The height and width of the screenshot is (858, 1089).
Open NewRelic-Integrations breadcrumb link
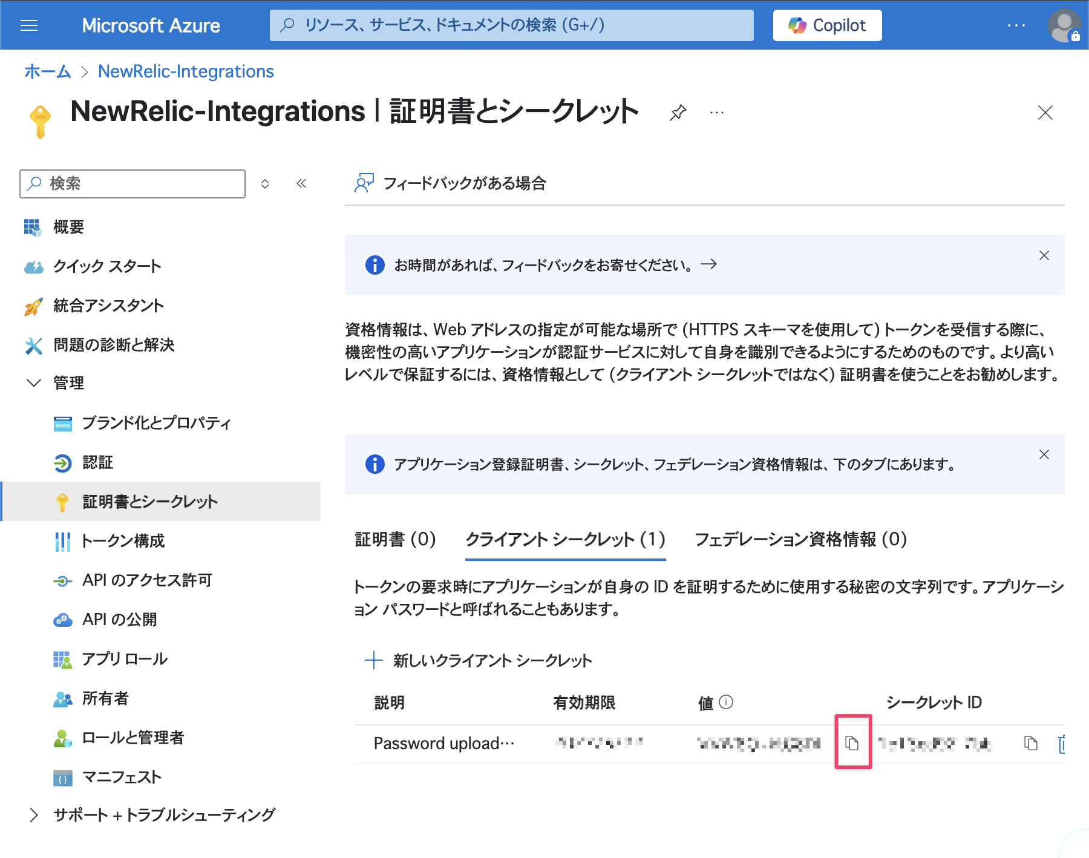(x=186, y=71)
